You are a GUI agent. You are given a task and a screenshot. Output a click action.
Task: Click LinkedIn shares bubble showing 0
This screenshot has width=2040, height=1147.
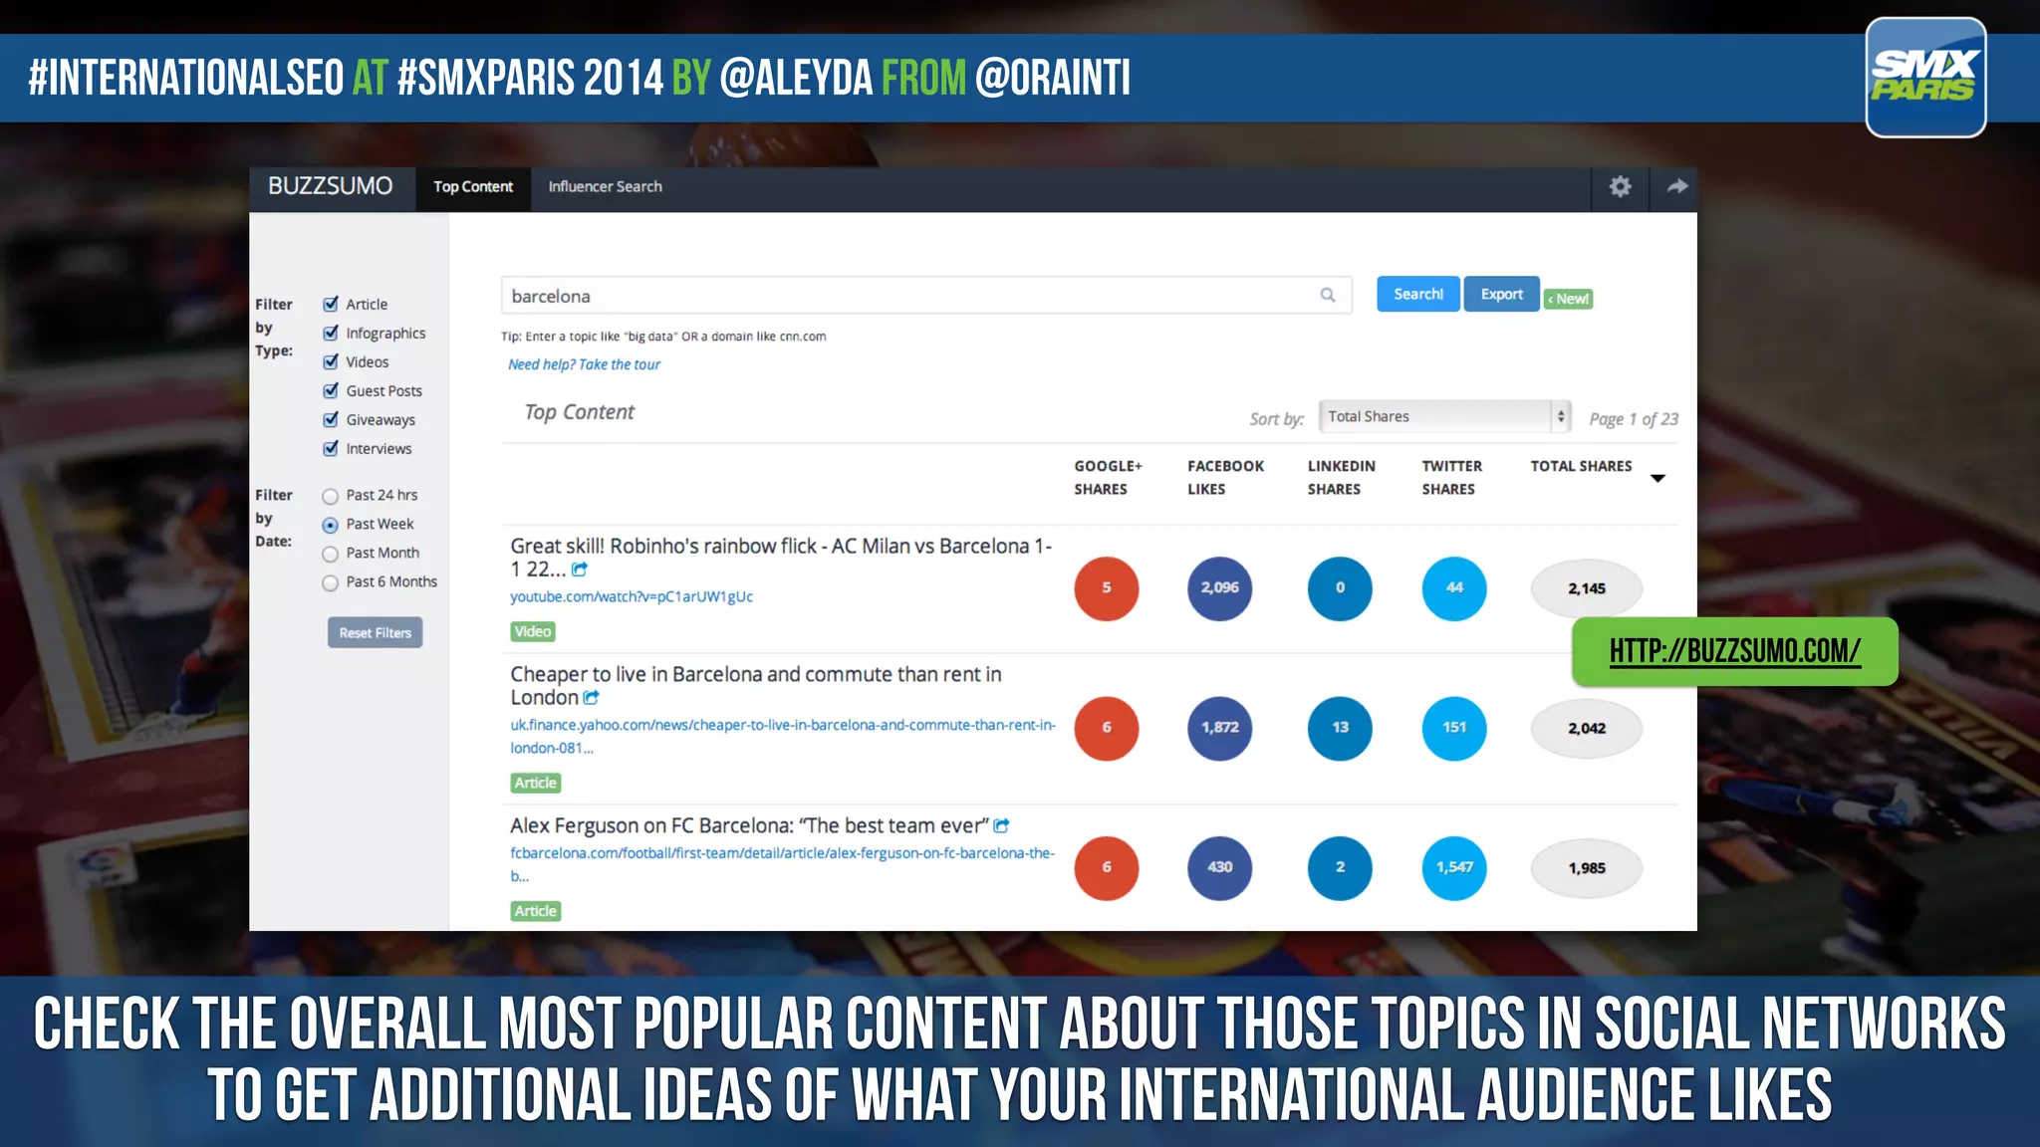click(1340, 588)
